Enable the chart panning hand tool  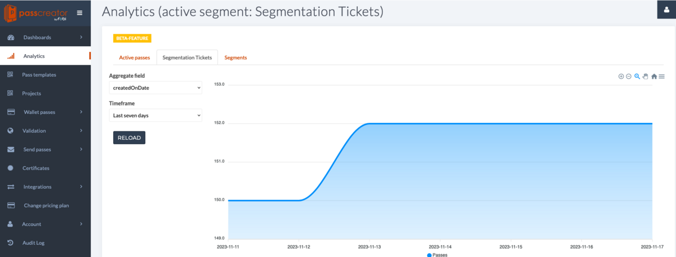click(x=646, y=77)
